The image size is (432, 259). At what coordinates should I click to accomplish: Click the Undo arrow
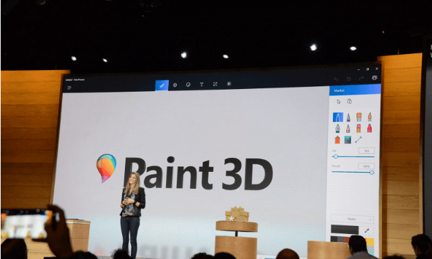click(x=336, y=80)
